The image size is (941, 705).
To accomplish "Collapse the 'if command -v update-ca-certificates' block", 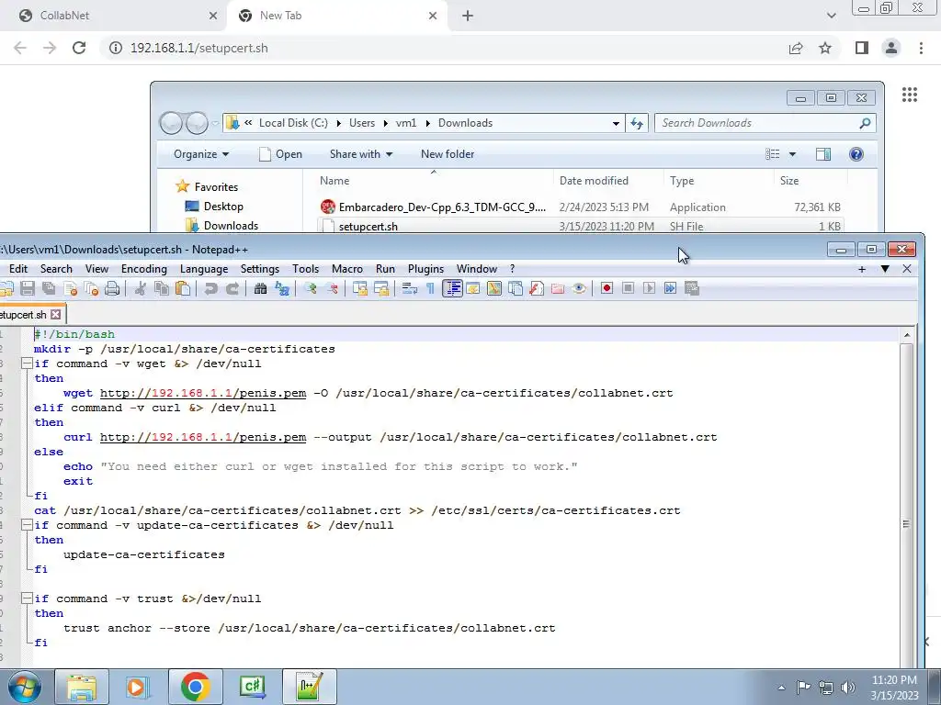I will 27,524.
